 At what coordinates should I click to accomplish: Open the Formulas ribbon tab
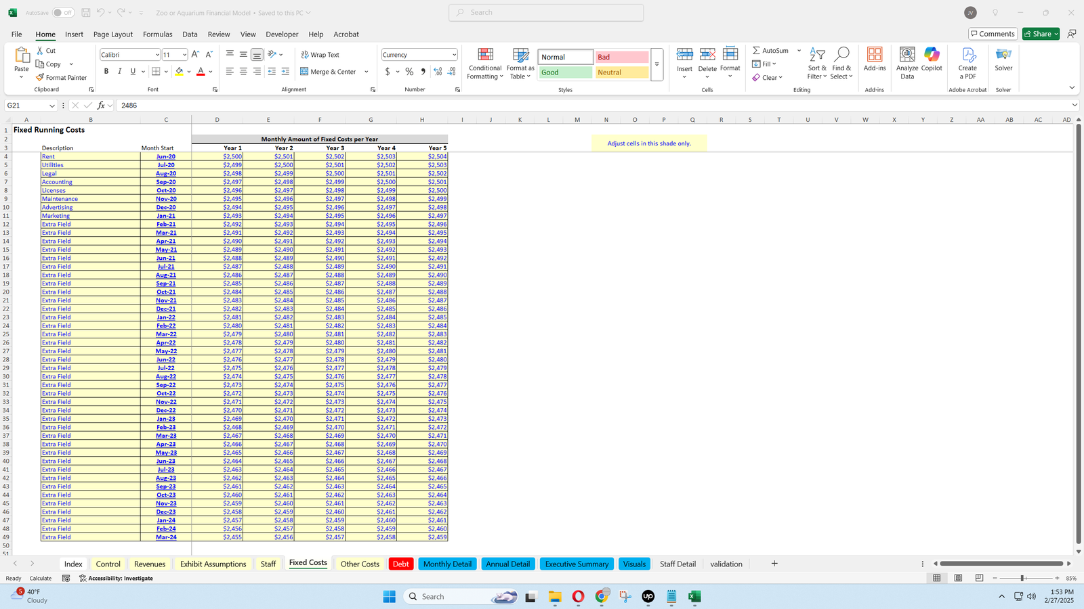coord(157,35)
